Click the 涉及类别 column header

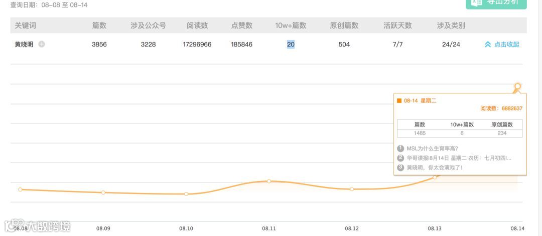451,25
